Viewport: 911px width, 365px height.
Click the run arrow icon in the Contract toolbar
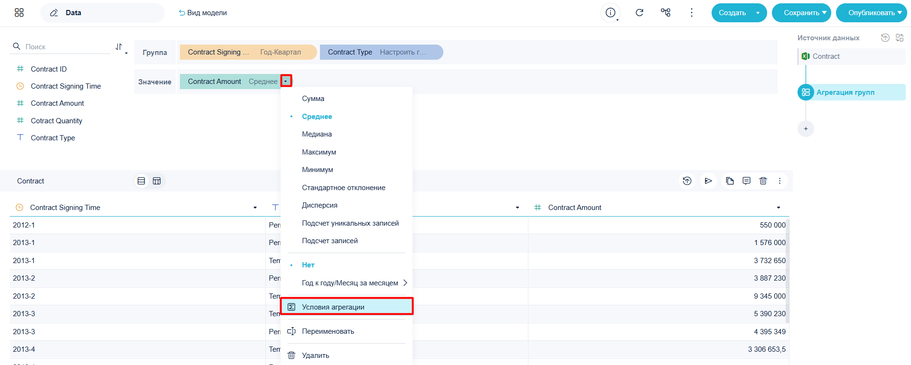pyautogui.click(x=708, y=181)
